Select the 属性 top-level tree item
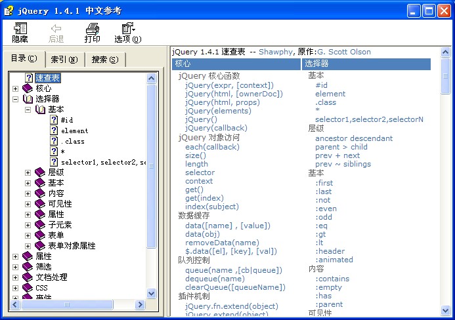The height and width of the screenshot is (320, 455). pyautogui.click(x=43, y=256)
